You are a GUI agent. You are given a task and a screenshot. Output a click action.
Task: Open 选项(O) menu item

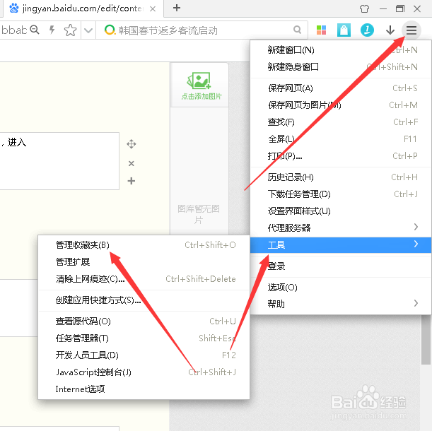(x=341, y=288)
